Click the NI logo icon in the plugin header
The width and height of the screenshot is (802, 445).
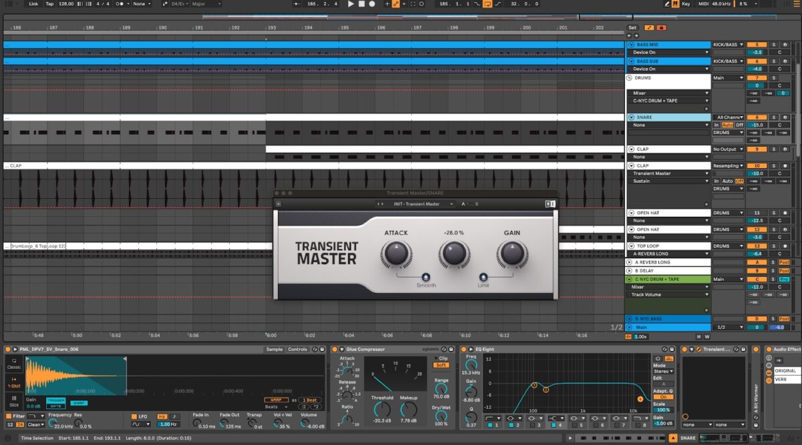click(x=550, y=203)
